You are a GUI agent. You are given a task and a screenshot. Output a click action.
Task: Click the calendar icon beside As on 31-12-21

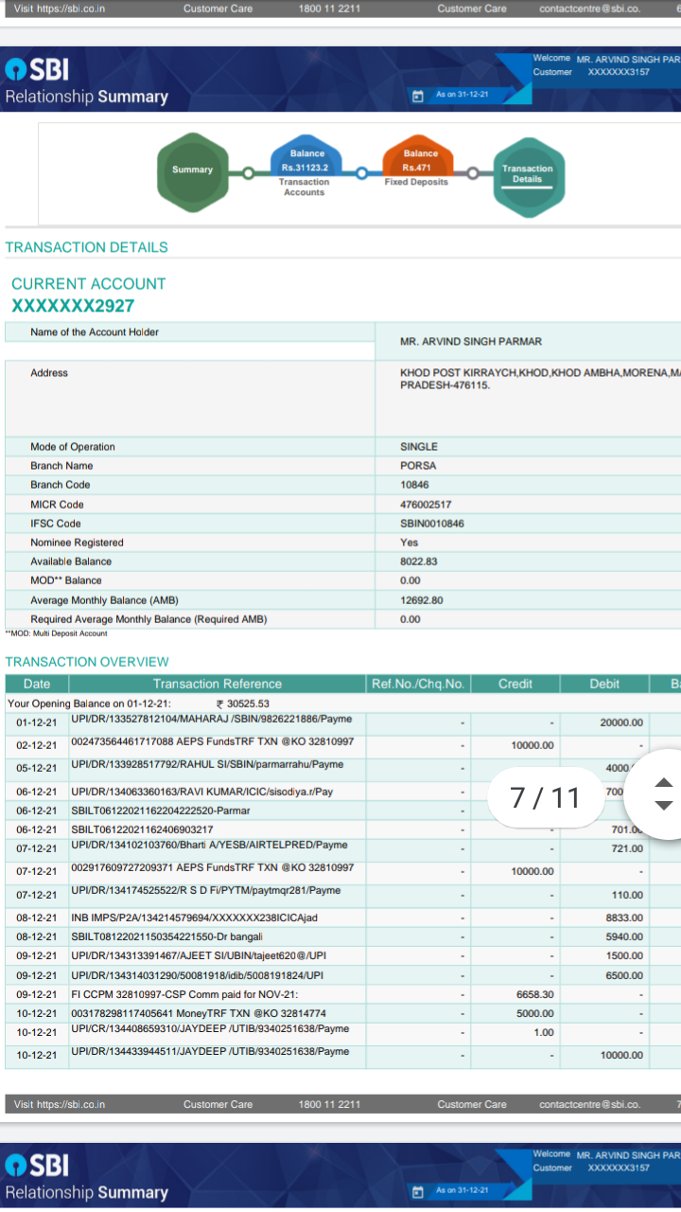click(417, 96)
